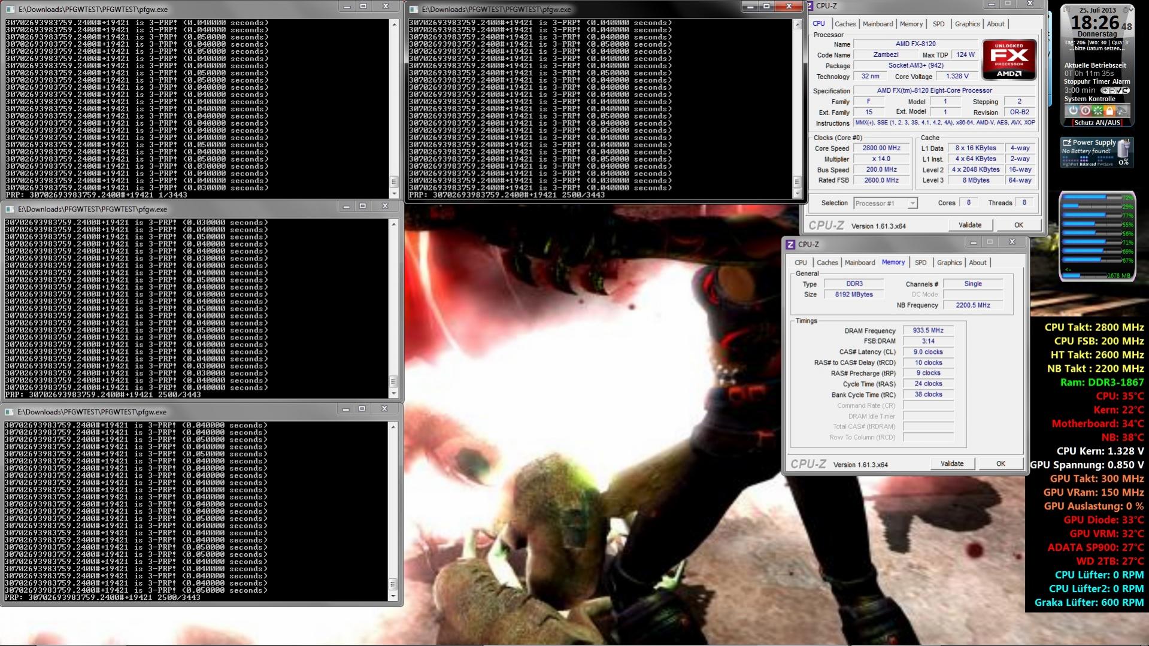Click the Name field showing AMD FX-8120
The width and height of the screenshot is (1149, 646).
click(x=915, y=44)
